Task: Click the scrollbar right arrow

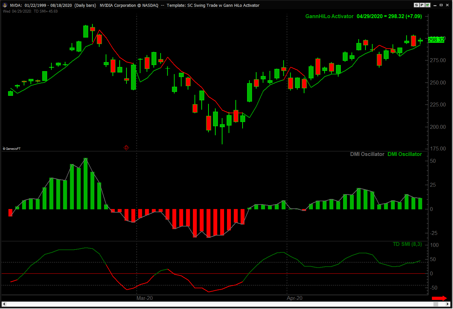Action: (448, 304)
